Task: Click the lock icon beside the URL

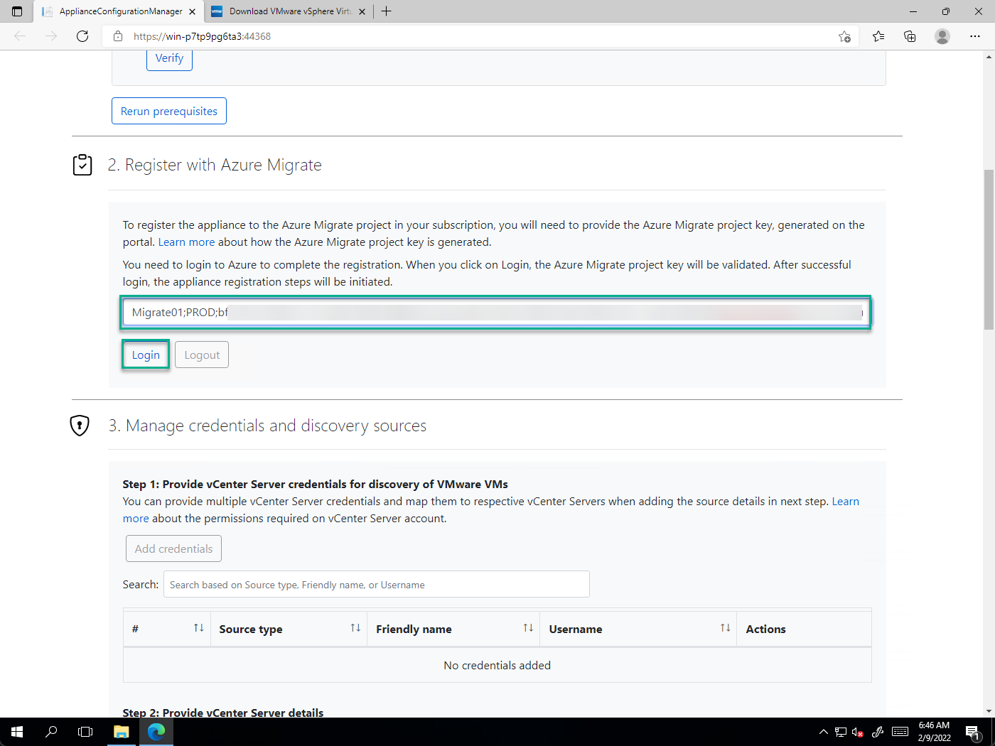Action: 118,36
